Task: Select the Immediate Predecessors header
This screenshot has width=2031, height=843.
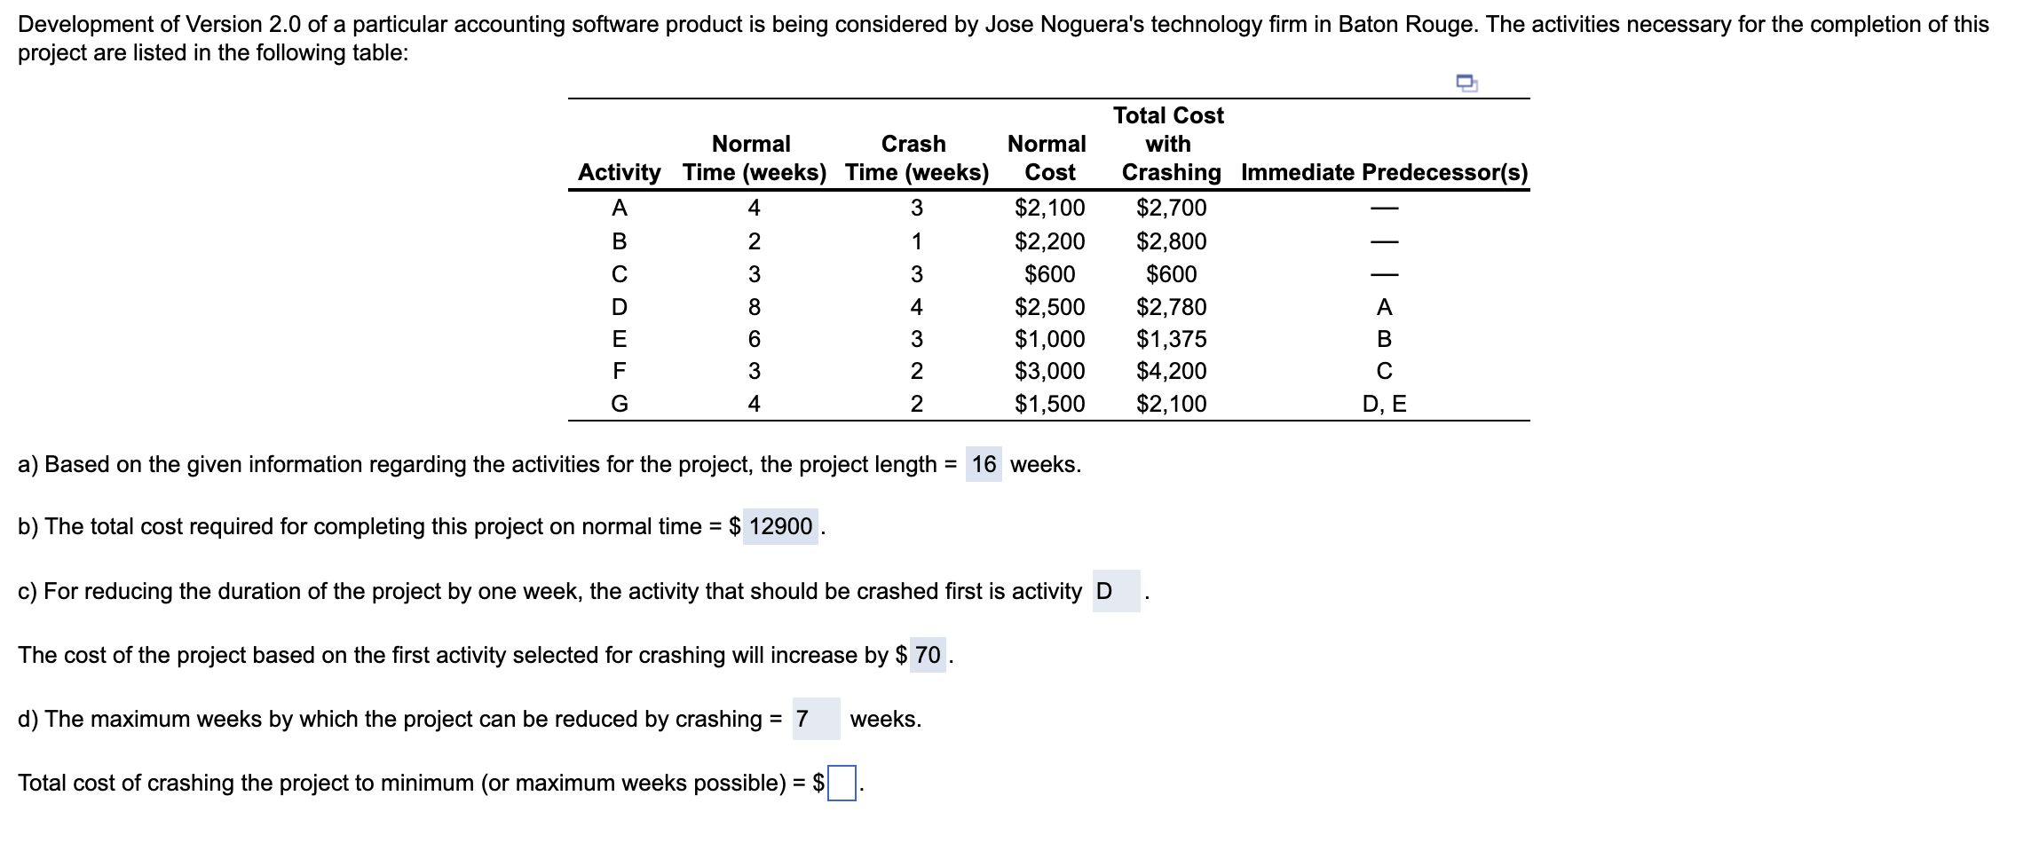Action: tap(1385, 172)
